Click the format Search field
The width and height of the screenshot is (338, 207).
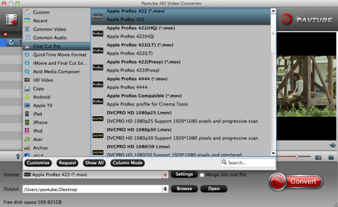248,163
